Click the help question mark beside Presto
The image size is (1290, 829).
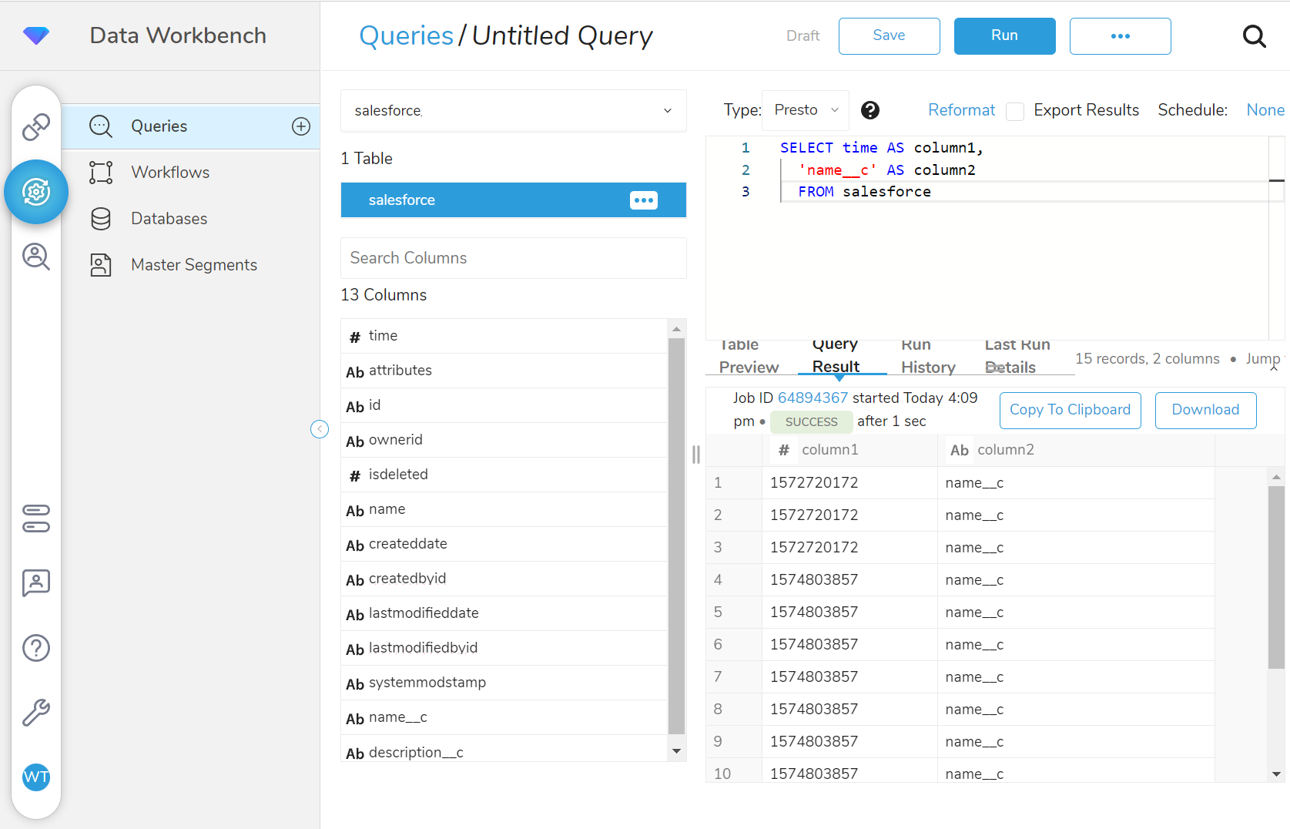click(x=870, y=110)
